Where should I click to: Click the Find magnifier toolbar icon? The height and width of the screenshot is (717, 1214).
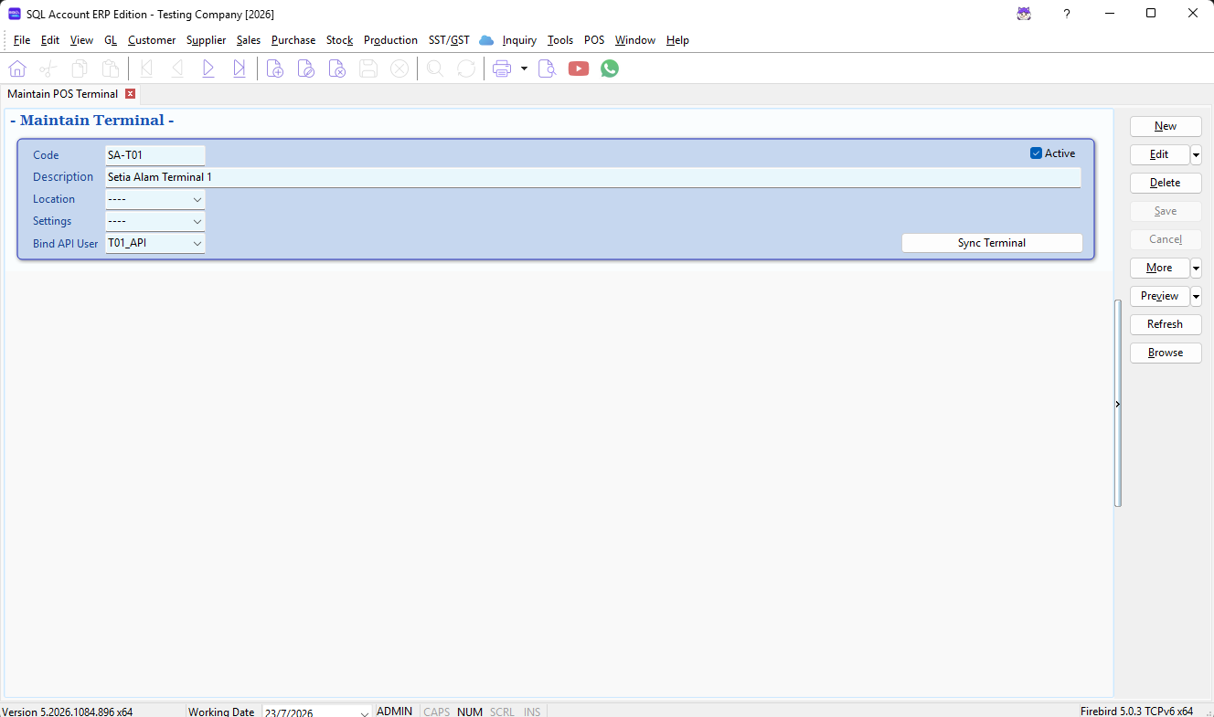coord(435,69)
